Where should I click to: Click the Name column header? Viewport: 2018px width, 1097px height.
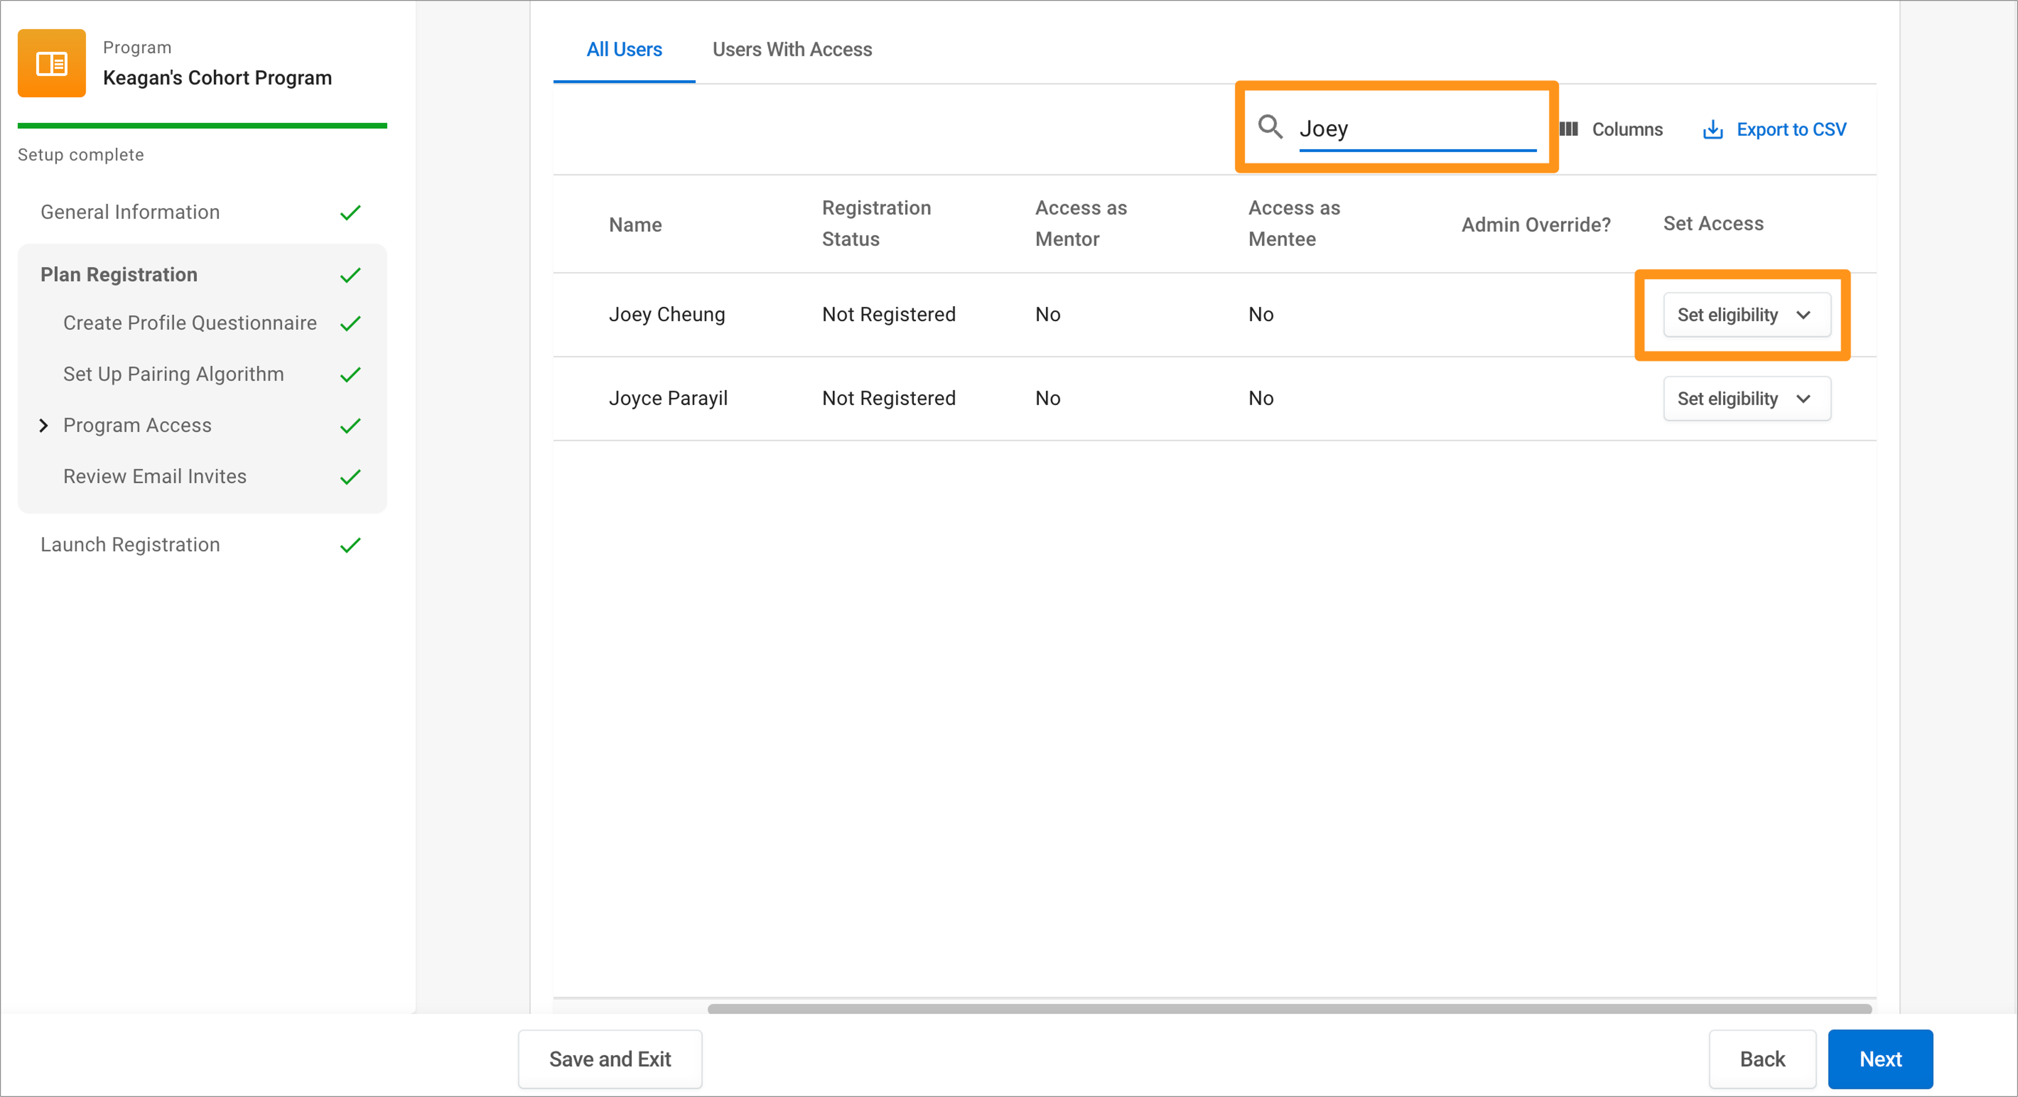635,225
